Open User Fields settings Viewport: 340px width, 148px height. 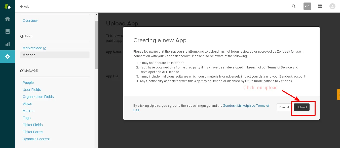(32, 90)
